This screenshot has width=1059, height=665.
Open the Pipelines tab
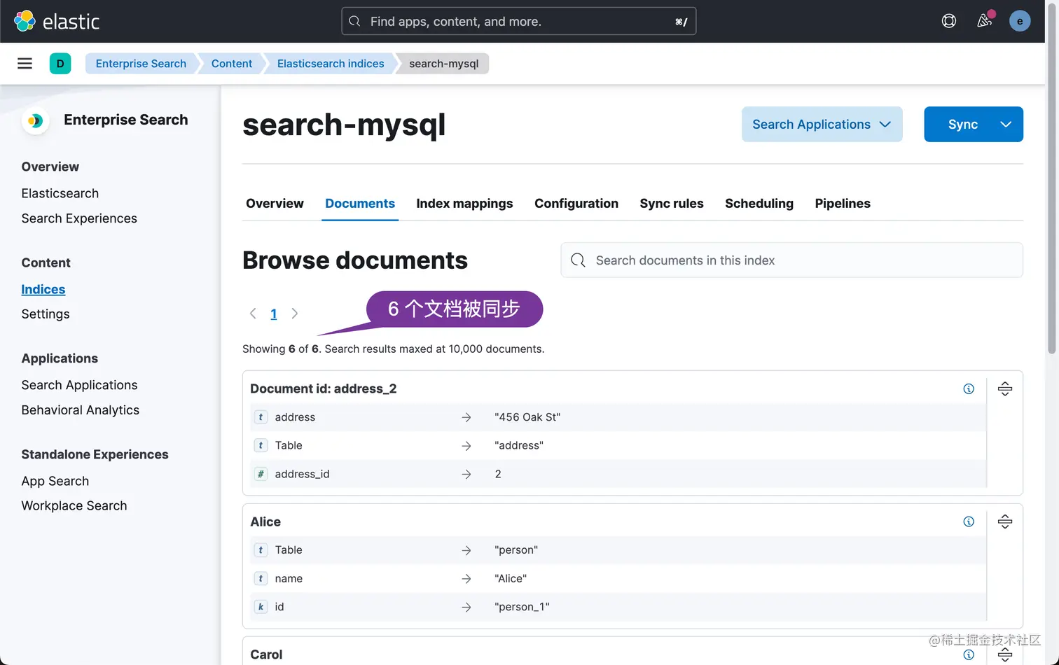843,204
